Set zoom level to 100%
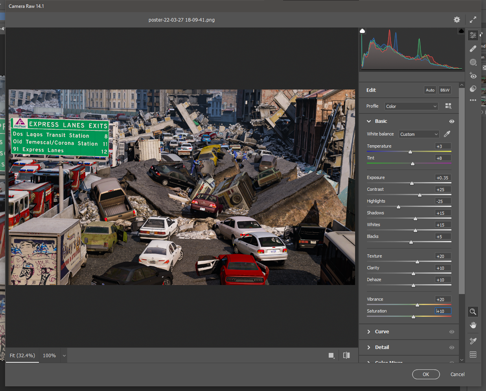This screenshot has width=486, height=391. [x=49, y=355]
